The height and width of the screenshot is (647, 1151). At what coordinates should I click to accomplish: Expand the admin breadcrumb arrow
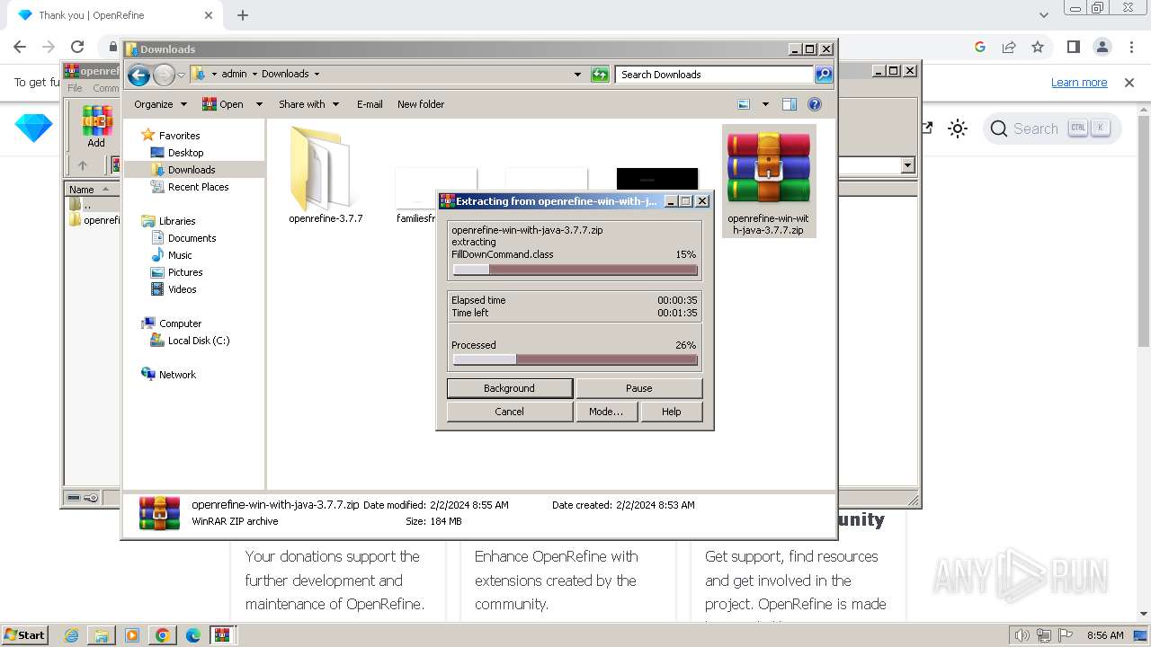[254, 75]
